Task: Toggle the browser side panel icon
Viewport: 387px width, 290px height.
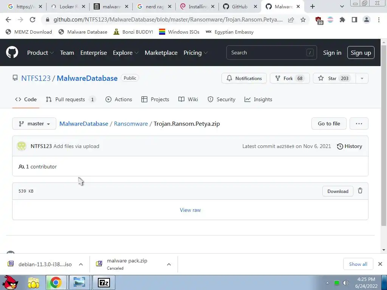Action: pyautogui.click(x=354, y=20)
